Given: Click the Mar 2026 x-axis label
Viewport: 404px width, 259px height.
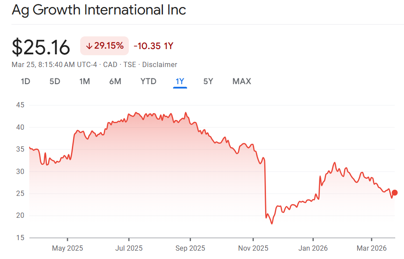Looking at the screenshot, I should 372,248.
